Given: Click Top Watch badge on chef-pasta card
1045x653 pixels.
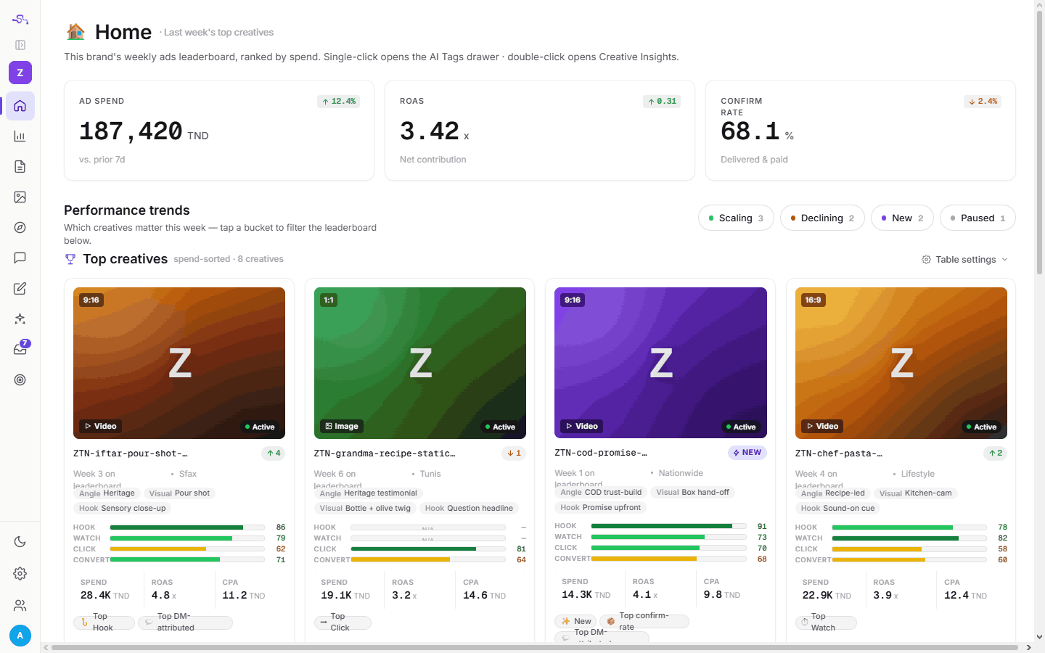Looking at the screenshot, I should click(x=826, y=623).
